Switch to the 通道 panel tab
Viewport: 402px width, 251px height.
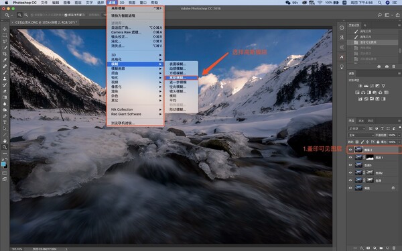click(x=361, y=121)
